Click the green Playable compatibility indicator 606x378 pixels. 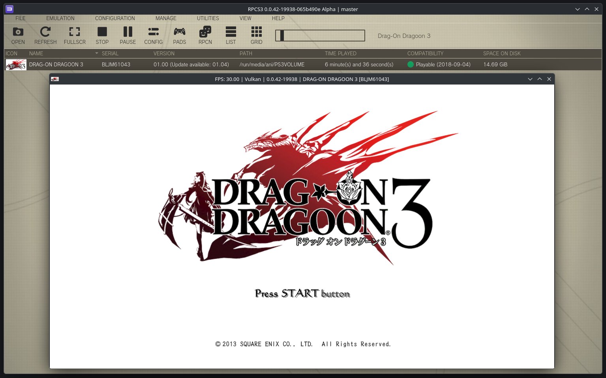(411, 64)
